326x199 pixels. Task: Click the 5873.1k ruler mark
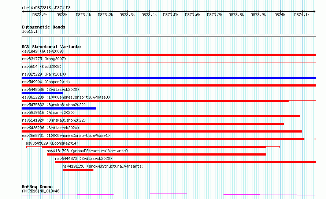(x=84, y=15)
